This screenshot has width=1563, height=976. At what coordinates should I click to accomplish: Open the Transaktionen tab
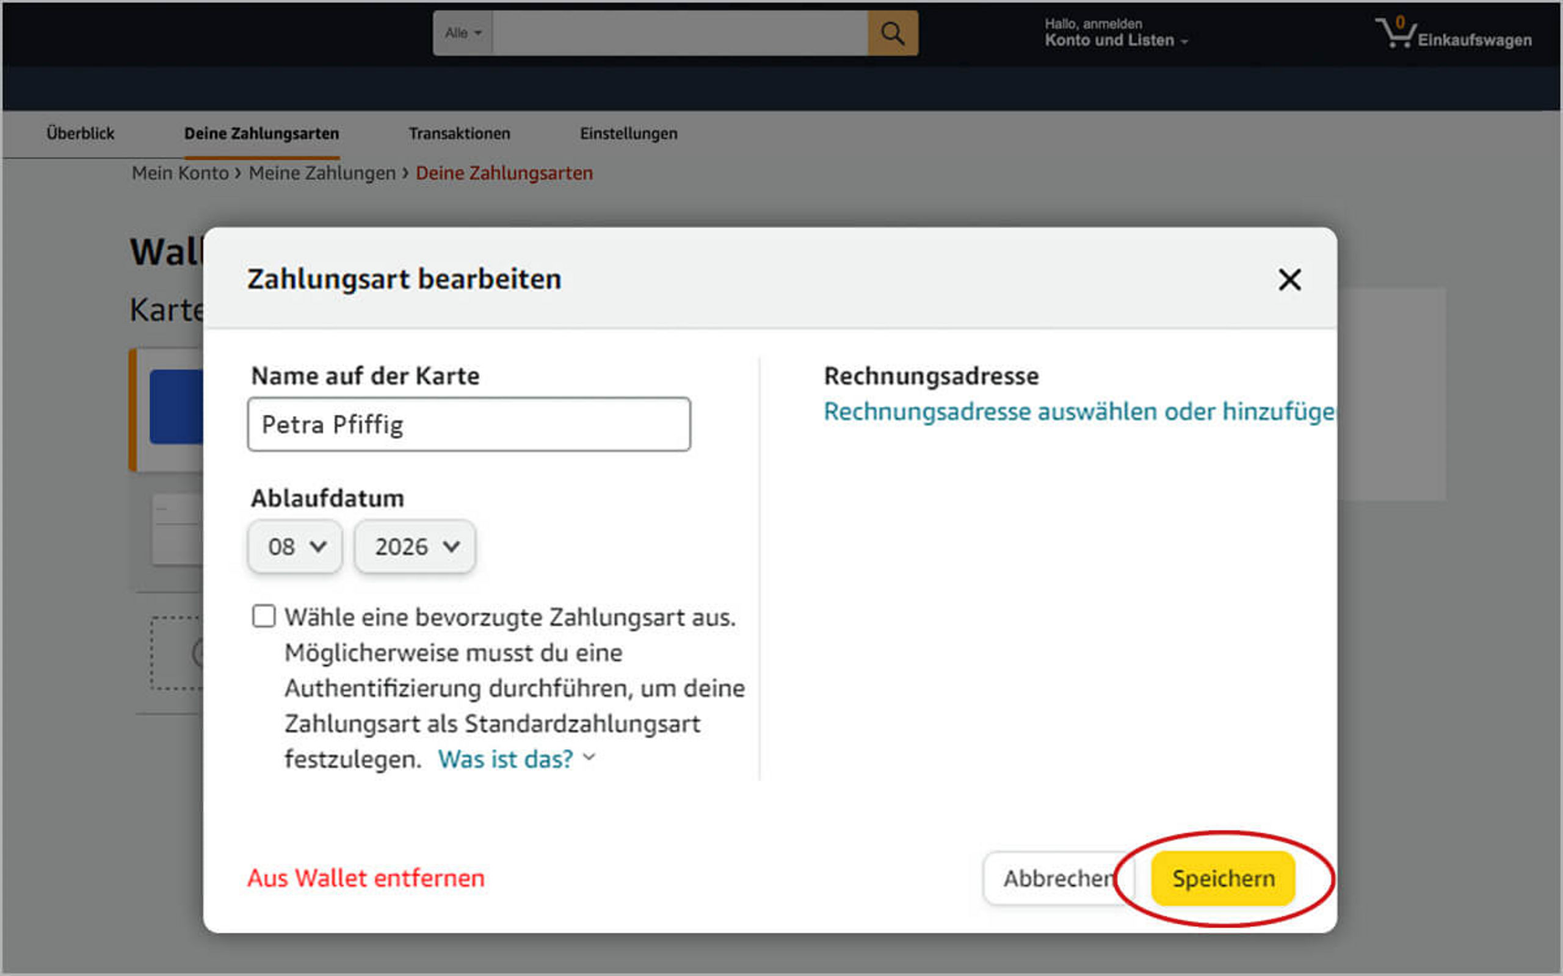click(x=459, y=134)
